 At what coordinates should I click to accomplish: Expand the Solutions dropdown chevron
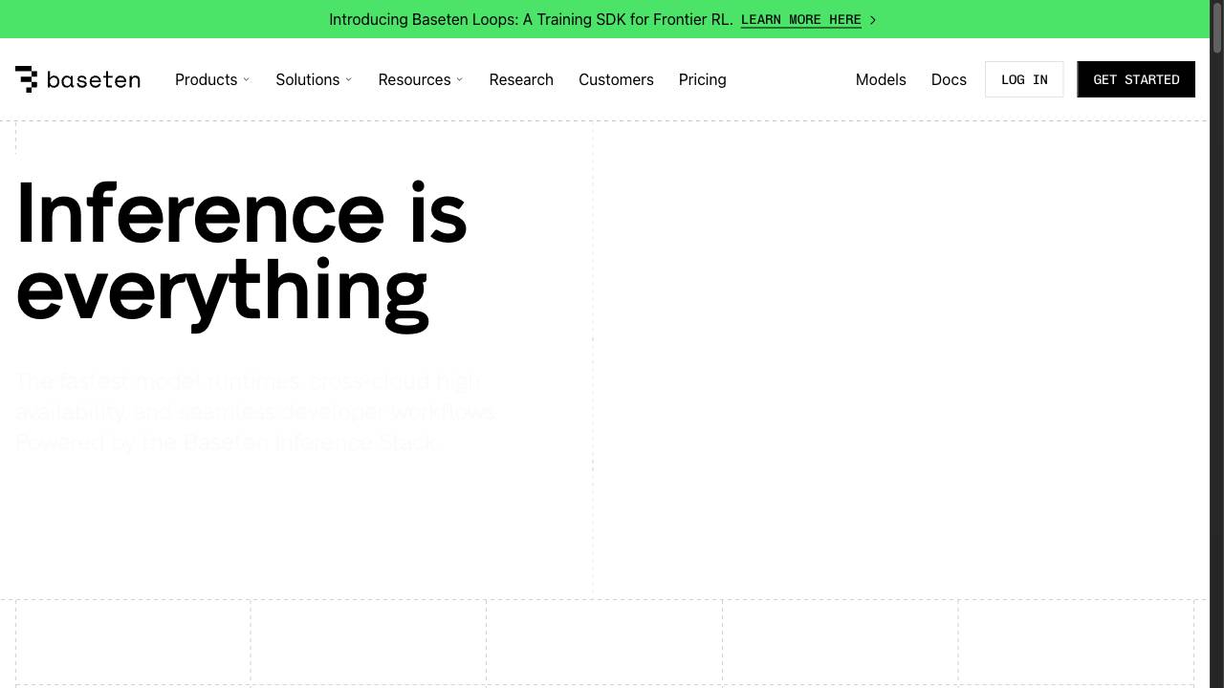348,79
